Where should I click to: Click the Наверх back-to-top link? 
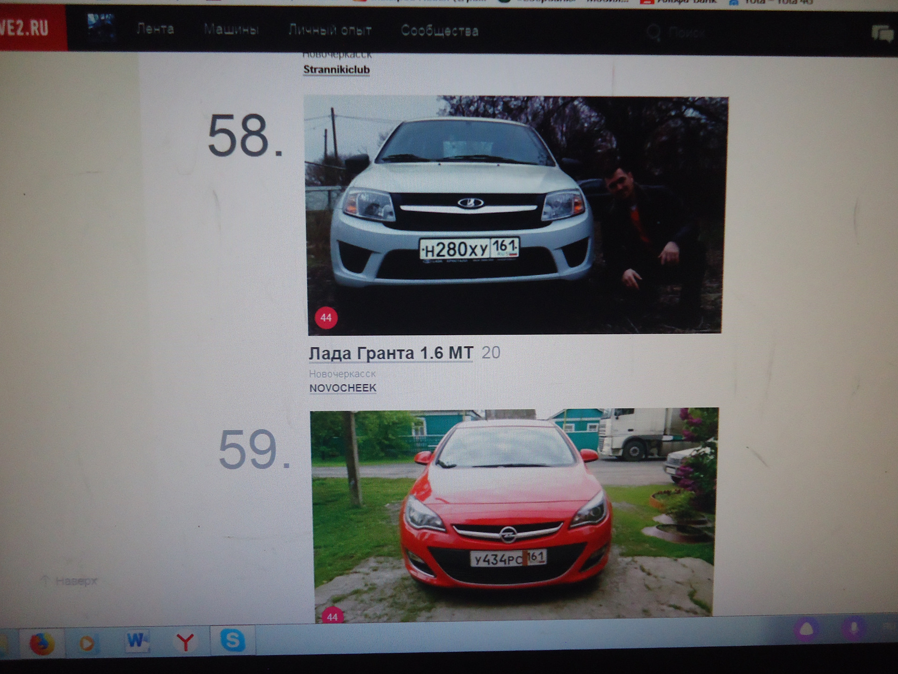[x=70, y=581]
